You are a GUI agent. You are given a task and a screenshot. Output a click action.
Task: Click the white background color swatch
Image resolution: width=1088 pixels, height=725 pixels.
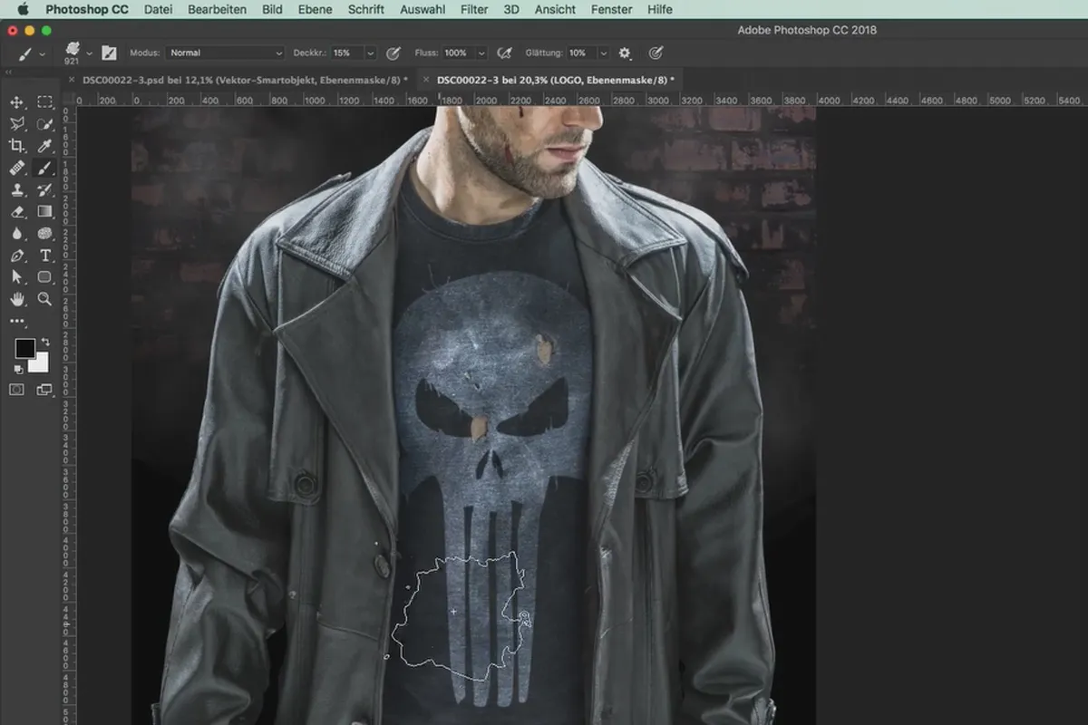40,363
